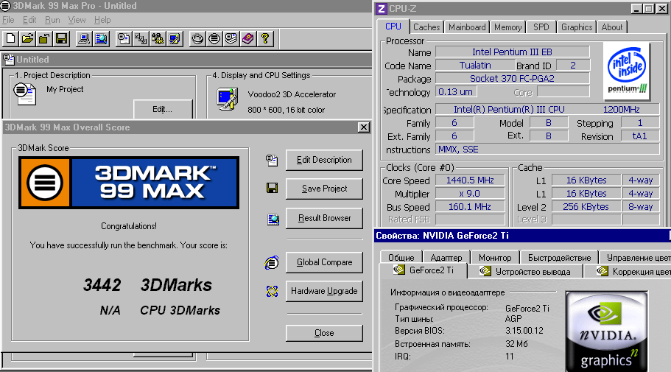Click the Edit Description button

[x=324, y=160]
